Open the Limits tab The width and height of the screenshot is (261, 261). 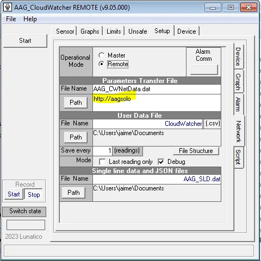[x=114, y=31]
